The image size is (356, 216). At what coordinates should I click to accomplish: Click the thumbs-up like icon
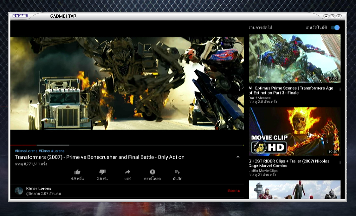(77, 172)
